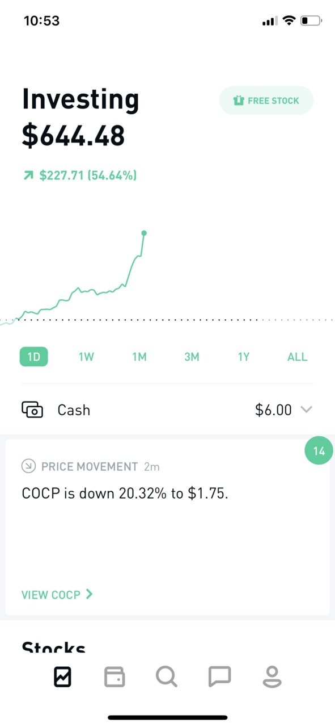Open the Investing chart tab icon
The width and height of the screenshot is (335, 727).
(x=62, y=676)
